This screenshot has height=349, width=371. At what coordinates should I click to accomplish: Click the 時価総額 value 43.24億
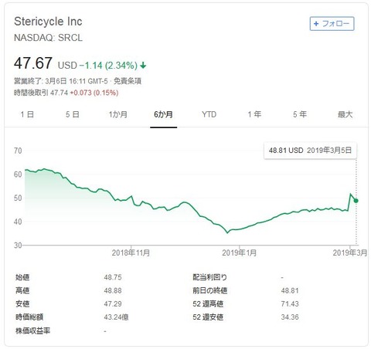pyautogui.click(x=116, y=317)
